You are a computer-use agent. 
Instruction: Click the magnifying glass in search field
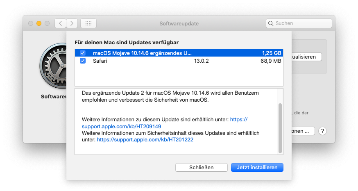click(271, 23)
